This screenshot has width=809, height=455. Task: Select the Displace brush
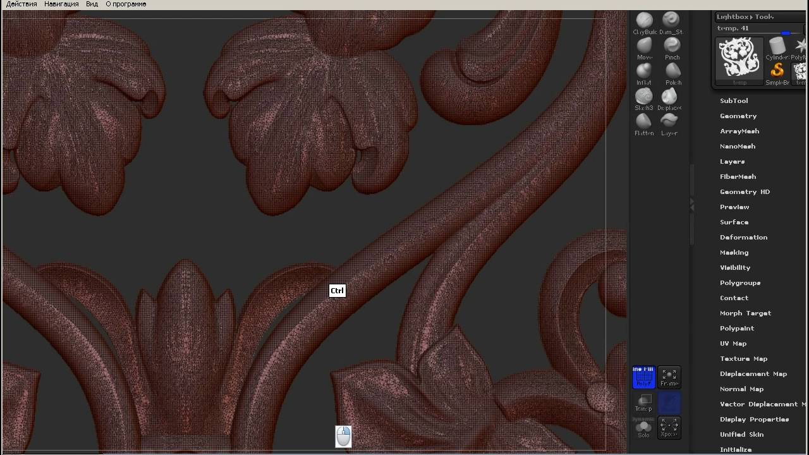pyautogui.click(x=671, y=99)
